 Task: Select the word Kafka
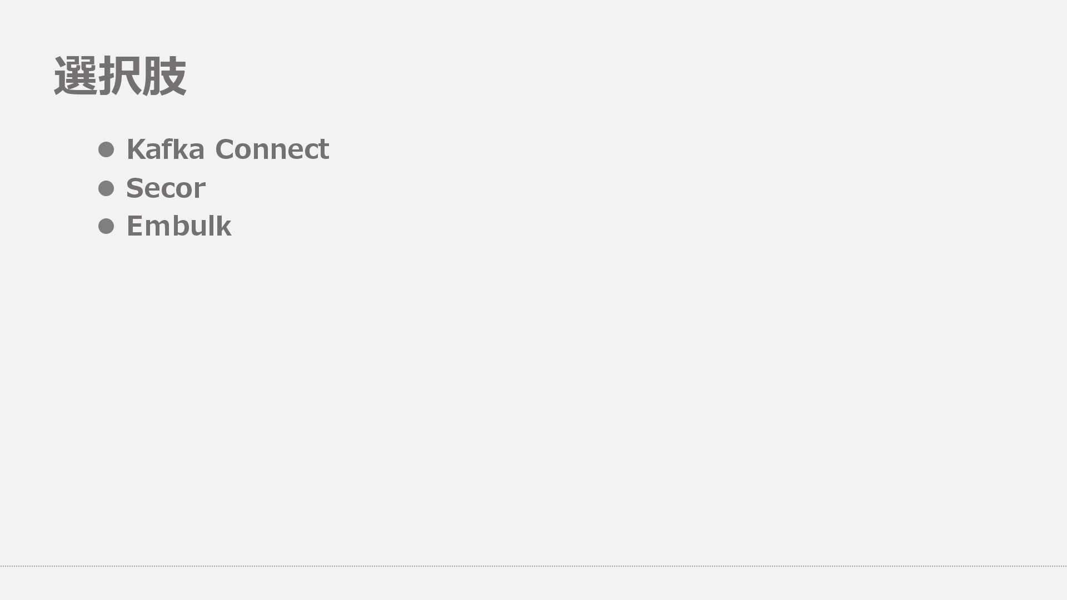pos(165,149)
